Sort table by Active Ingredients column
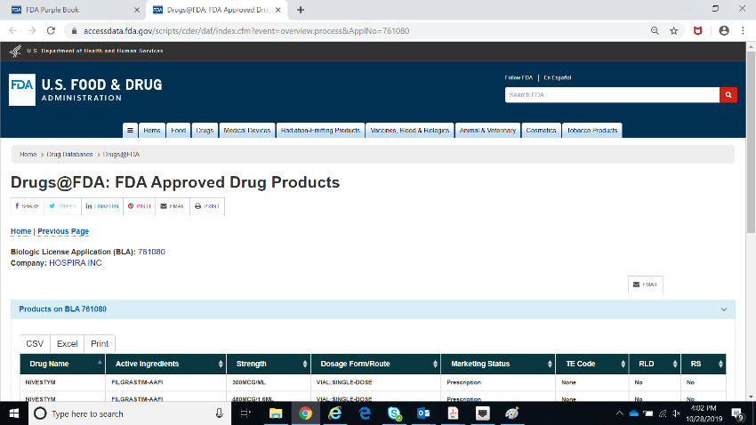The height and width of the screenshot is (425, 756). coord(165,364)
